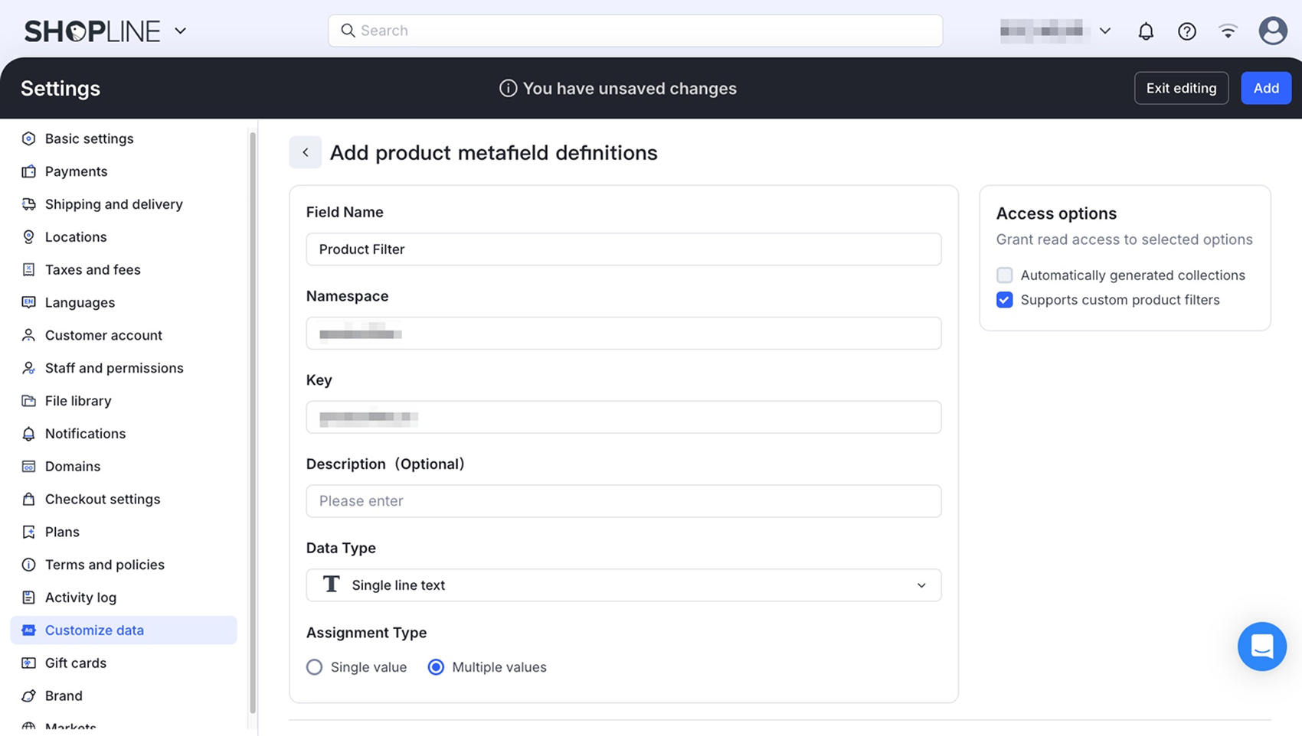Navigate to Checkout settings
Screen dimensions: 1302x736
point(103,499)
